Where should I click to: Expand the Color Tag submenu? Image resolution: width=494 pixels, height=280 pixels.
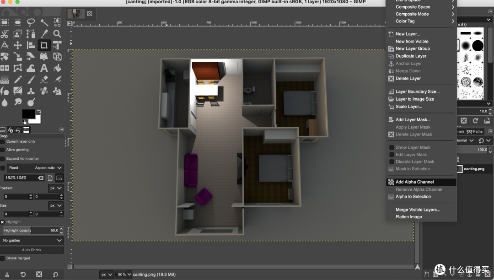coord(421,21)
